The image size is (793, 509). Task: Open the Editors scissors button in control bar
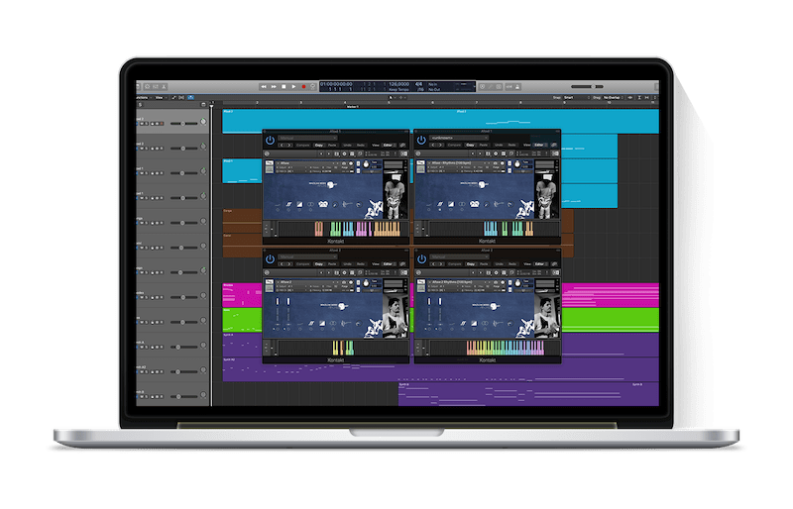164,87
